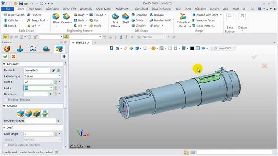Image resolution: width=278 pixels, height=156 pixels.
Task: Open the File menu
Action: (8, 9)
